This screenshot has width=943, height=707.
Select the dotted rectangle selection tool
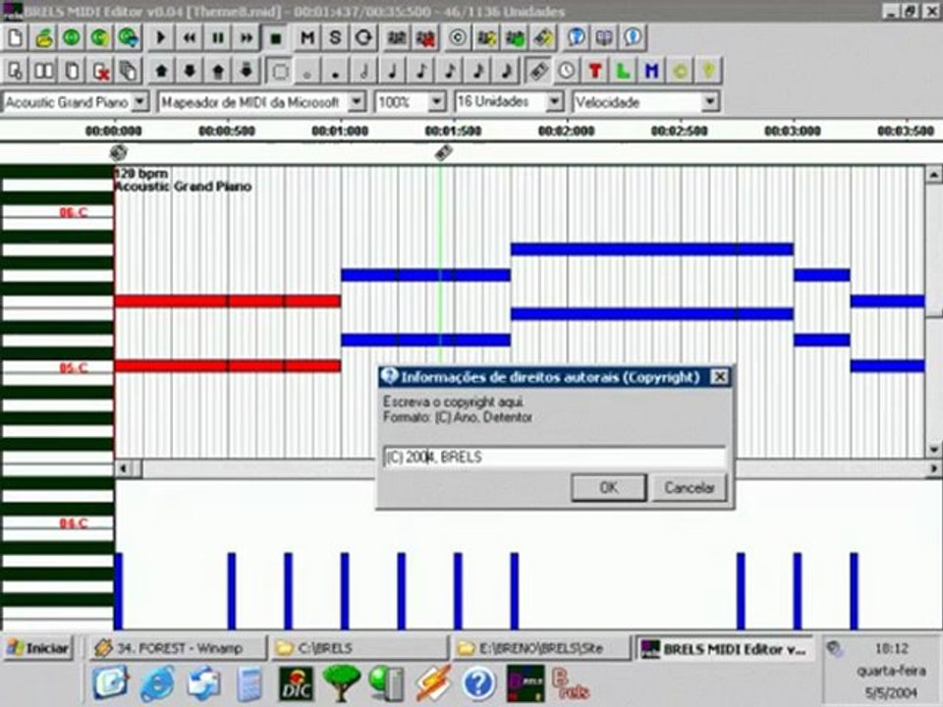[280, 71]
